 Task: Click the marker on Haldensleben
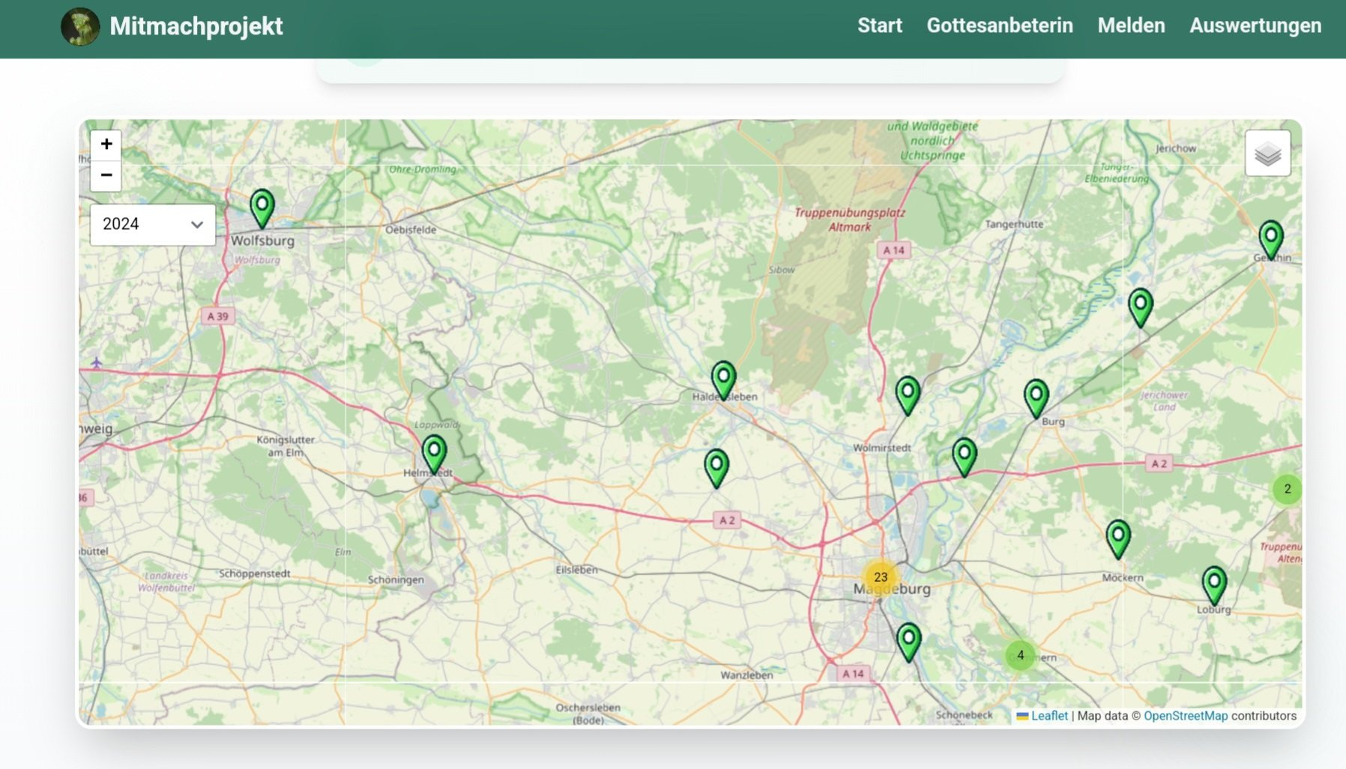pos(723,378)
